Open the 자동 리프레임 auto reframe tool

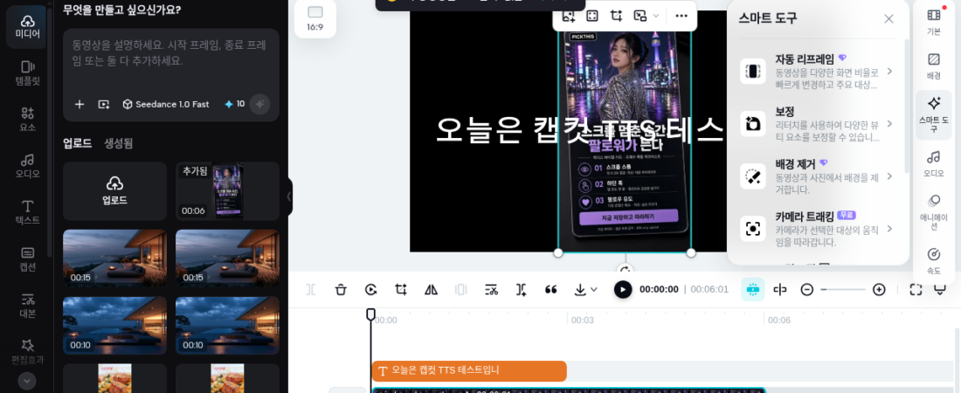(816, 71)
